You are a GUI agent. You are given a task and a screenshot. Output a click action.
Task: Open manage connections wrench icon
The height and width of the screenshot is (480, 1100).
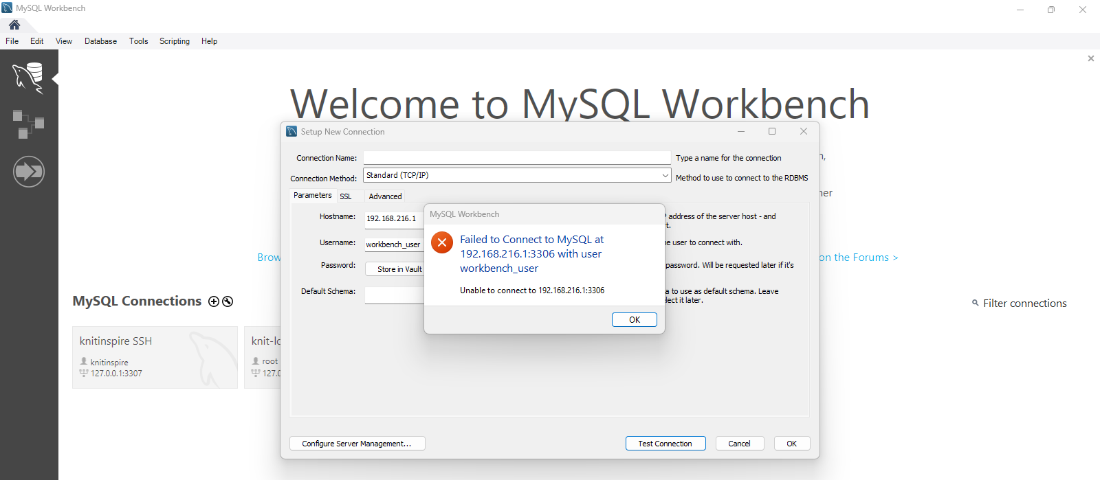[x=228, y=301]
